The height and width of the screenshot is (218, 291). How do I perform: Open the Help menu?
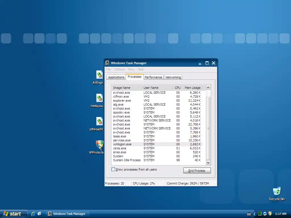point(141,69)
